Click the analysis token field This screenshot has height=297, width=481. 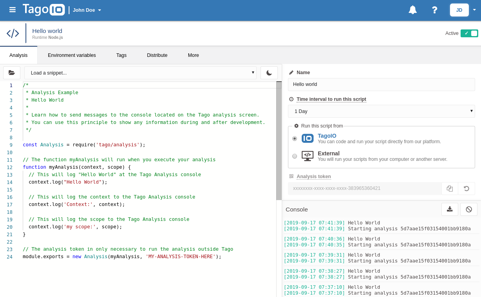pos(364,188)
